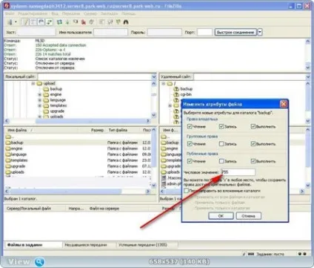The width and height of the screenshot is (314, 268).
Task: Toggle owner Запись (write) checkbox
Action: point(221,126)
